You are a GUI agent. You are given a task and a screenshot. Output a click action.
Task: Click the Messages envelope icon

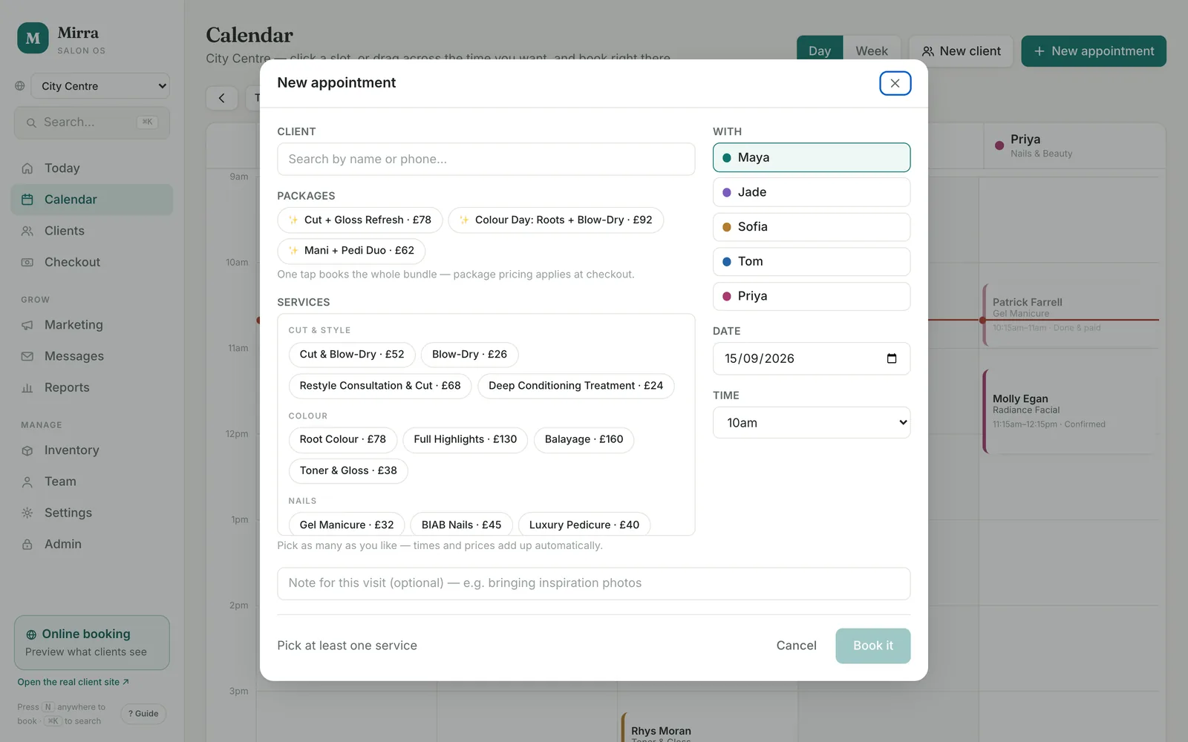[x=27, y=356]
